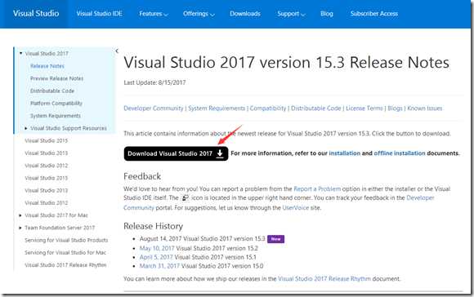
Task: Select Preview Release Notes in sidebar
Action: click(57, 78)
